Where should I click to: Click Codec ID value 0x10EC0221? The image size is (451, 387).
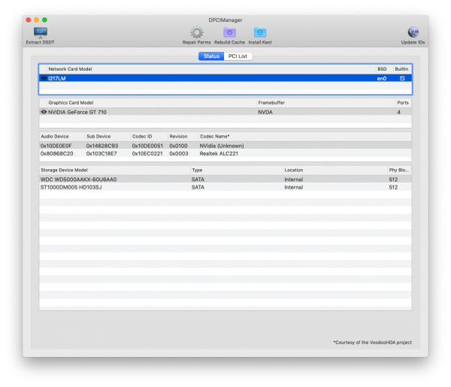[x=147, y=153]
